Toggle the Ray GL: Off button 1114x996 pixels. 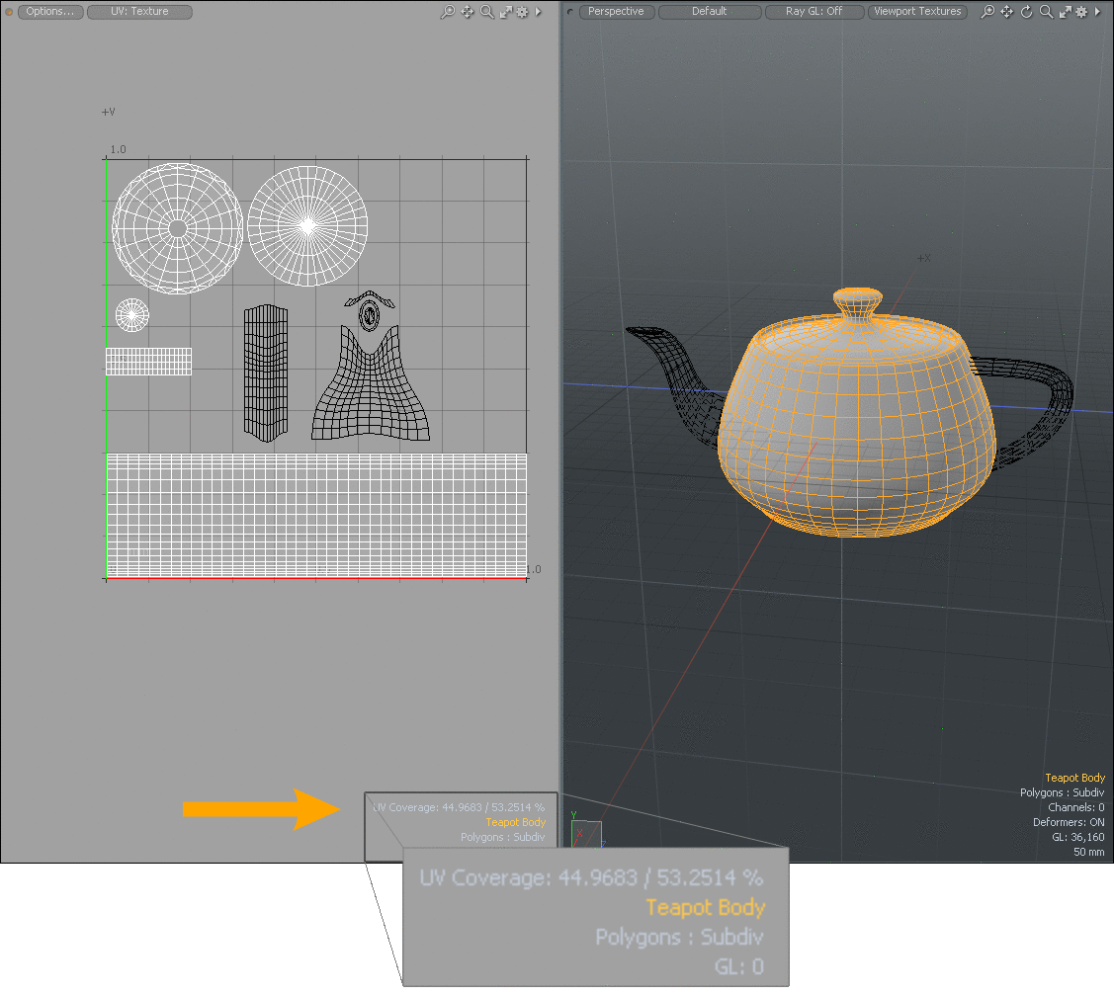pos(814,12)
